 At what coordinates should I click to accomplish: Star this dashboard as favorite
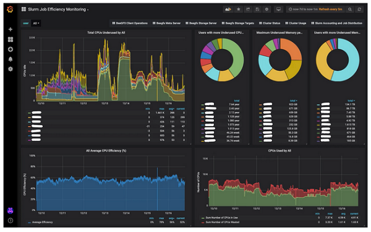tap(239, 9)
